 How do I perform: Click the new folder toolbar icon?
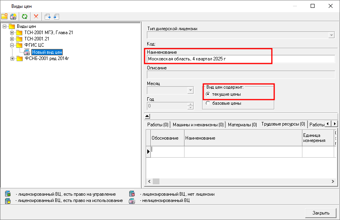tap(4, 16)
